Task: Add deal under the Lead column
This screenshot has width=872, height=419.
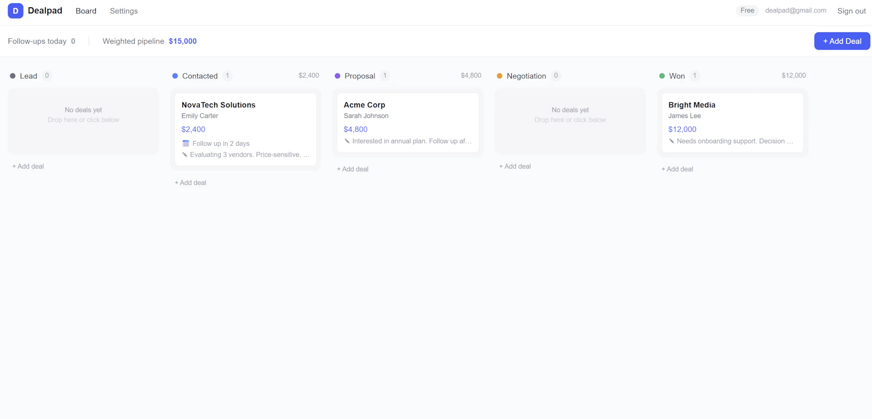Action: pyautogui.click(x=28, y=167)
